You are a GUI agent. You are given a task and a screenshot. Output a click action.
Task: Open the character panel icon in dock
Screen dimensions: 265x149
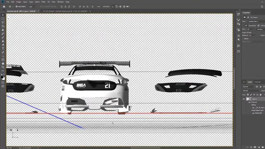tap(238, 36)
